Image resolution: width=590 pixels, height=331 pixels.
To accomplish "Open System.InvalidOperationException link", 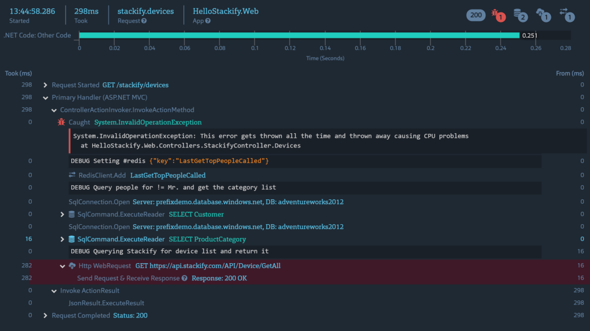I will (x=148, y=122).
